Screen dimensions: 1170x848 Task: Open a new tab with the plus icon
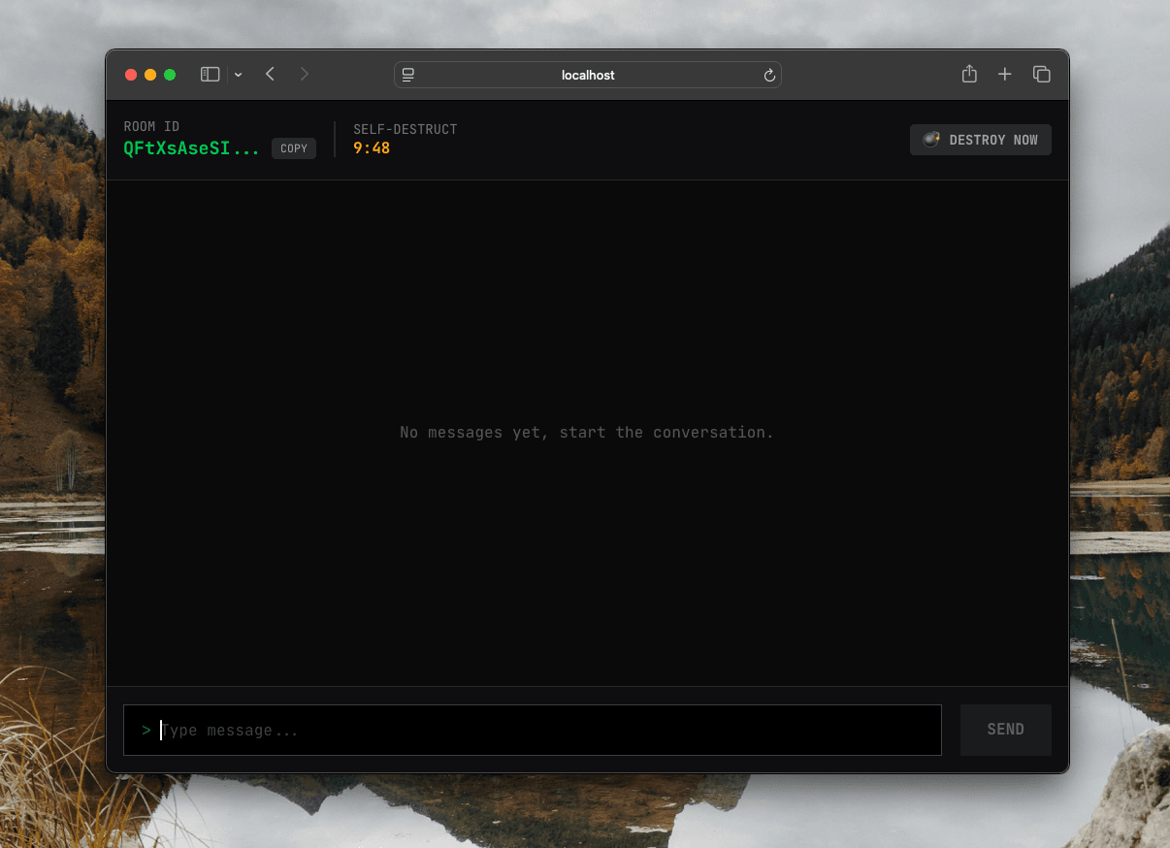1005,74
